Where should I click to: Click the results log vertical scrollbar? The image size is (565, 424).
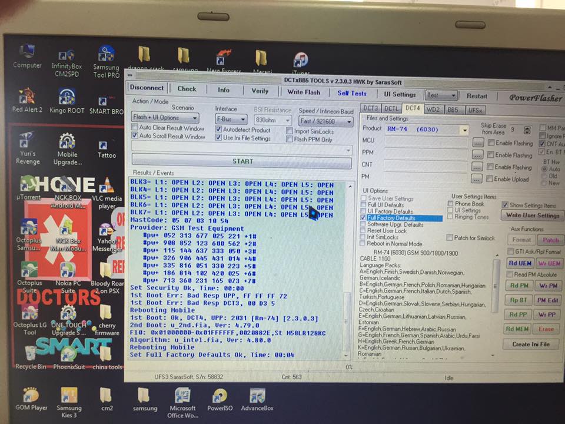click(347, 270)
